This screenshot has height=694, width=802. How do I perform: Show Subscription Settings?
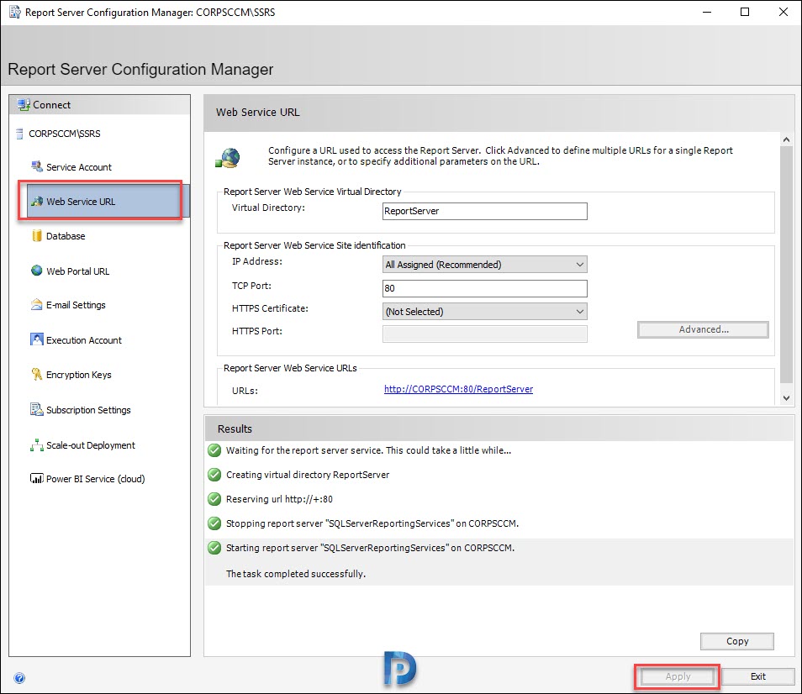click(x=88, y=410)
